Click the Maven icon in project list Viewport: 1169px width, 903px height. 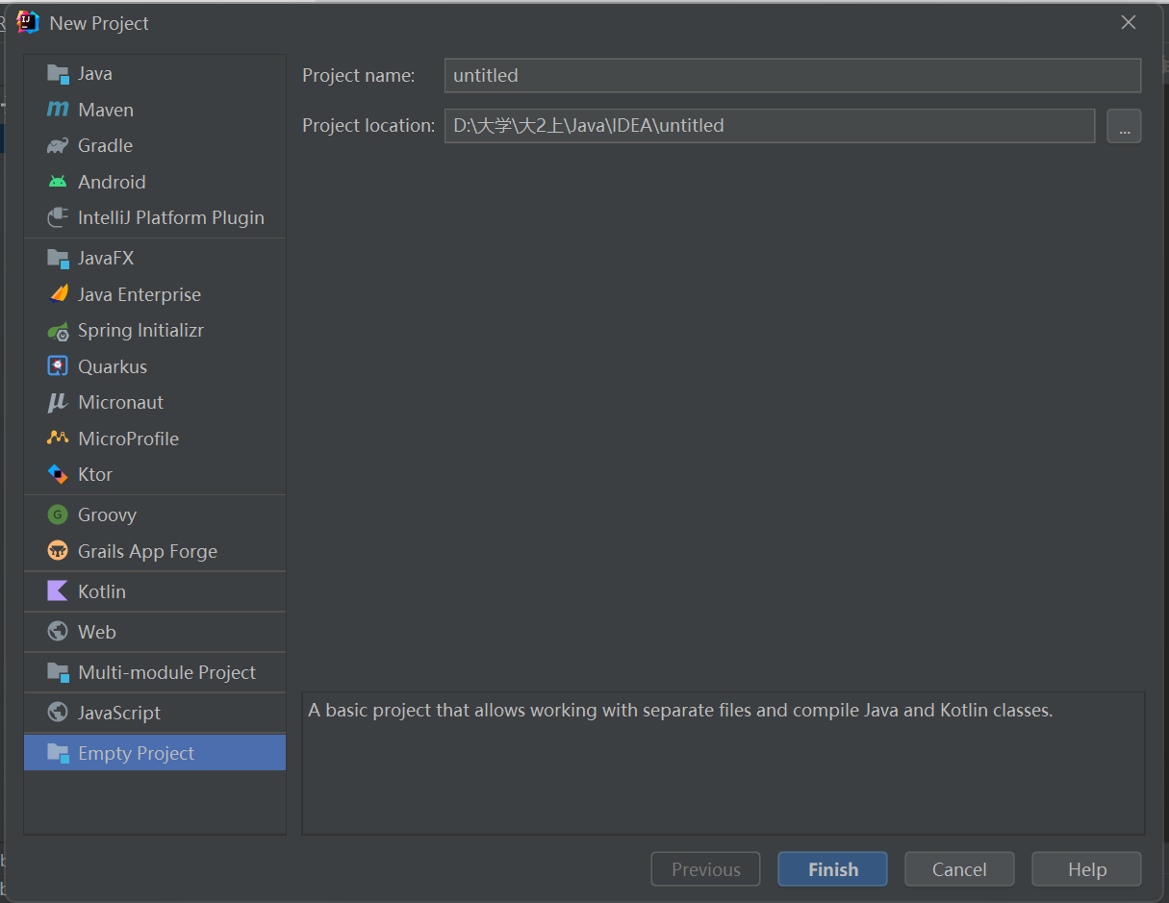pos(58,110)
